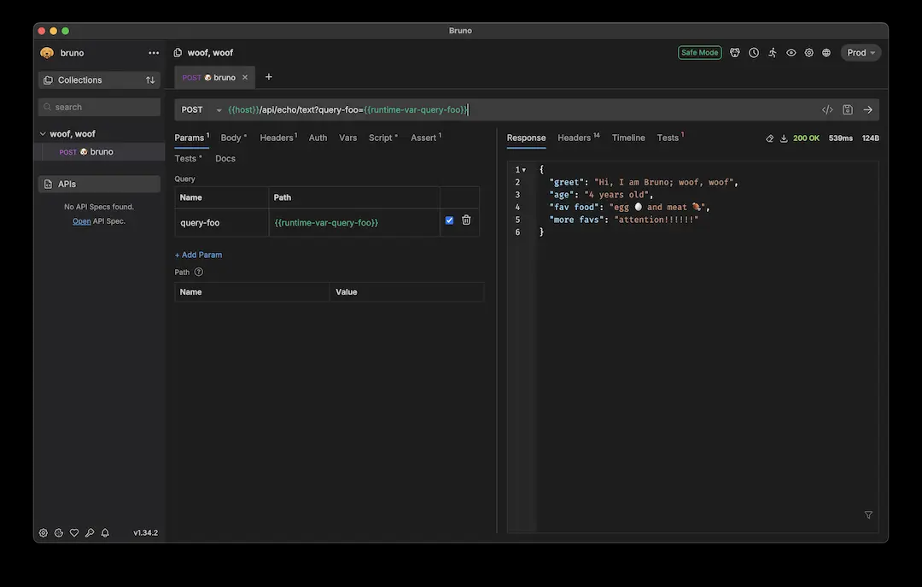The height and width of the screenshot is (587, 922).
Task: Click the sidebar search field
Action: point(99,107)
